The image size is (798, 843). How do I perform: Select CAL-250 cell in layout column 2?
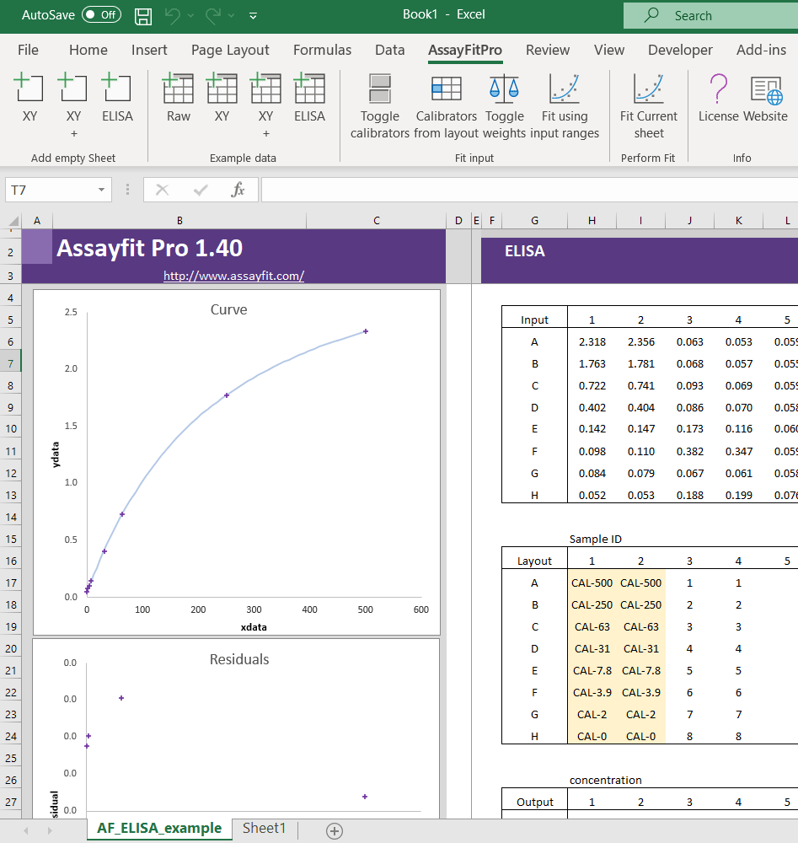pyautogui.click(x=641, y=604)
